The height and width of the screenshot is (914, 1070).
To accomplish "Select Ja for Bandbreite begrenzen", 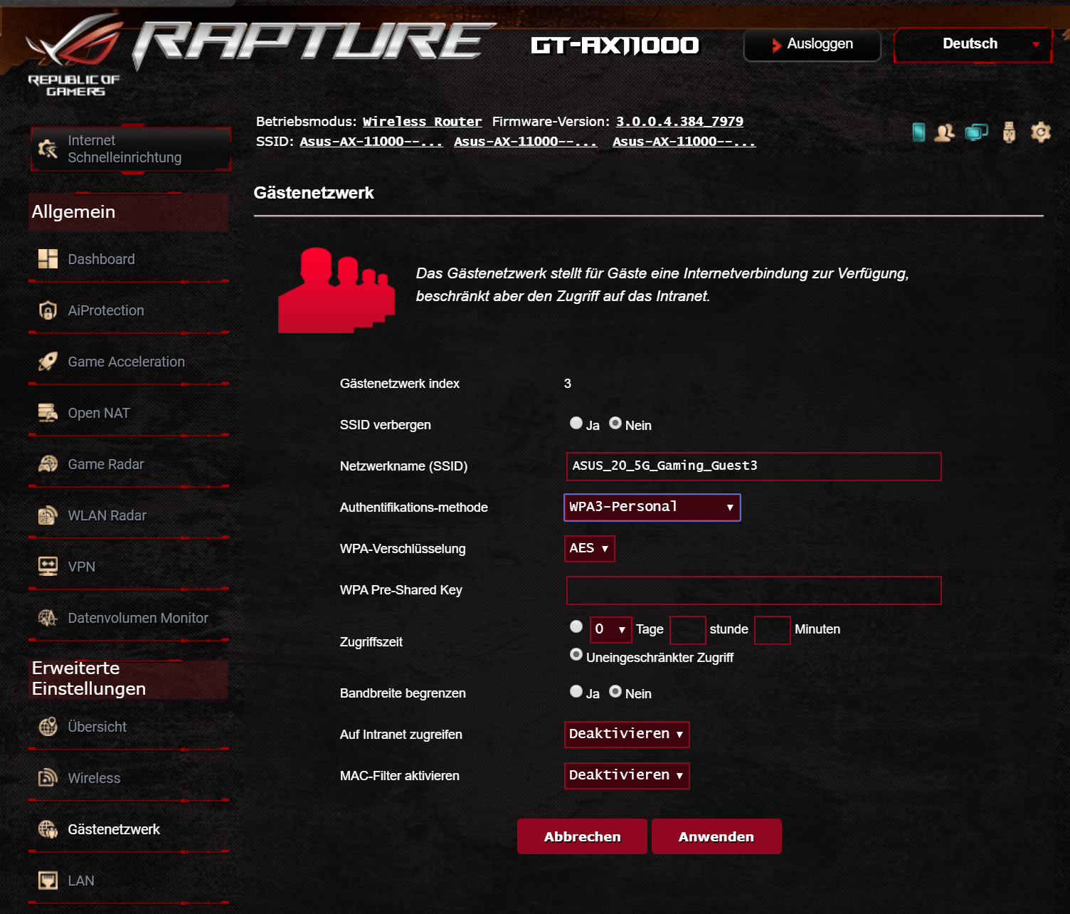I will pyautogui.click(x=576, y=691).
